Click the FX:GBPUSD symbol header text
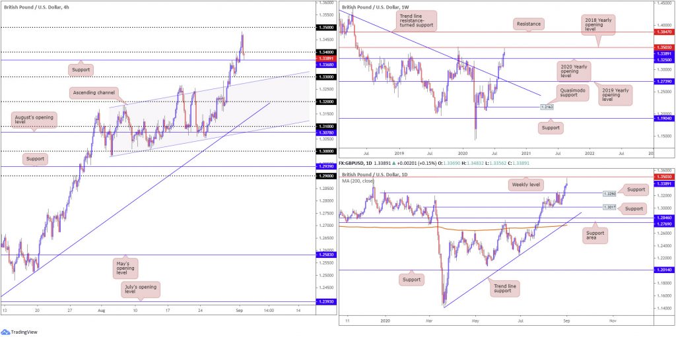This screenshot has width=676, height=337. pos(355,164)
